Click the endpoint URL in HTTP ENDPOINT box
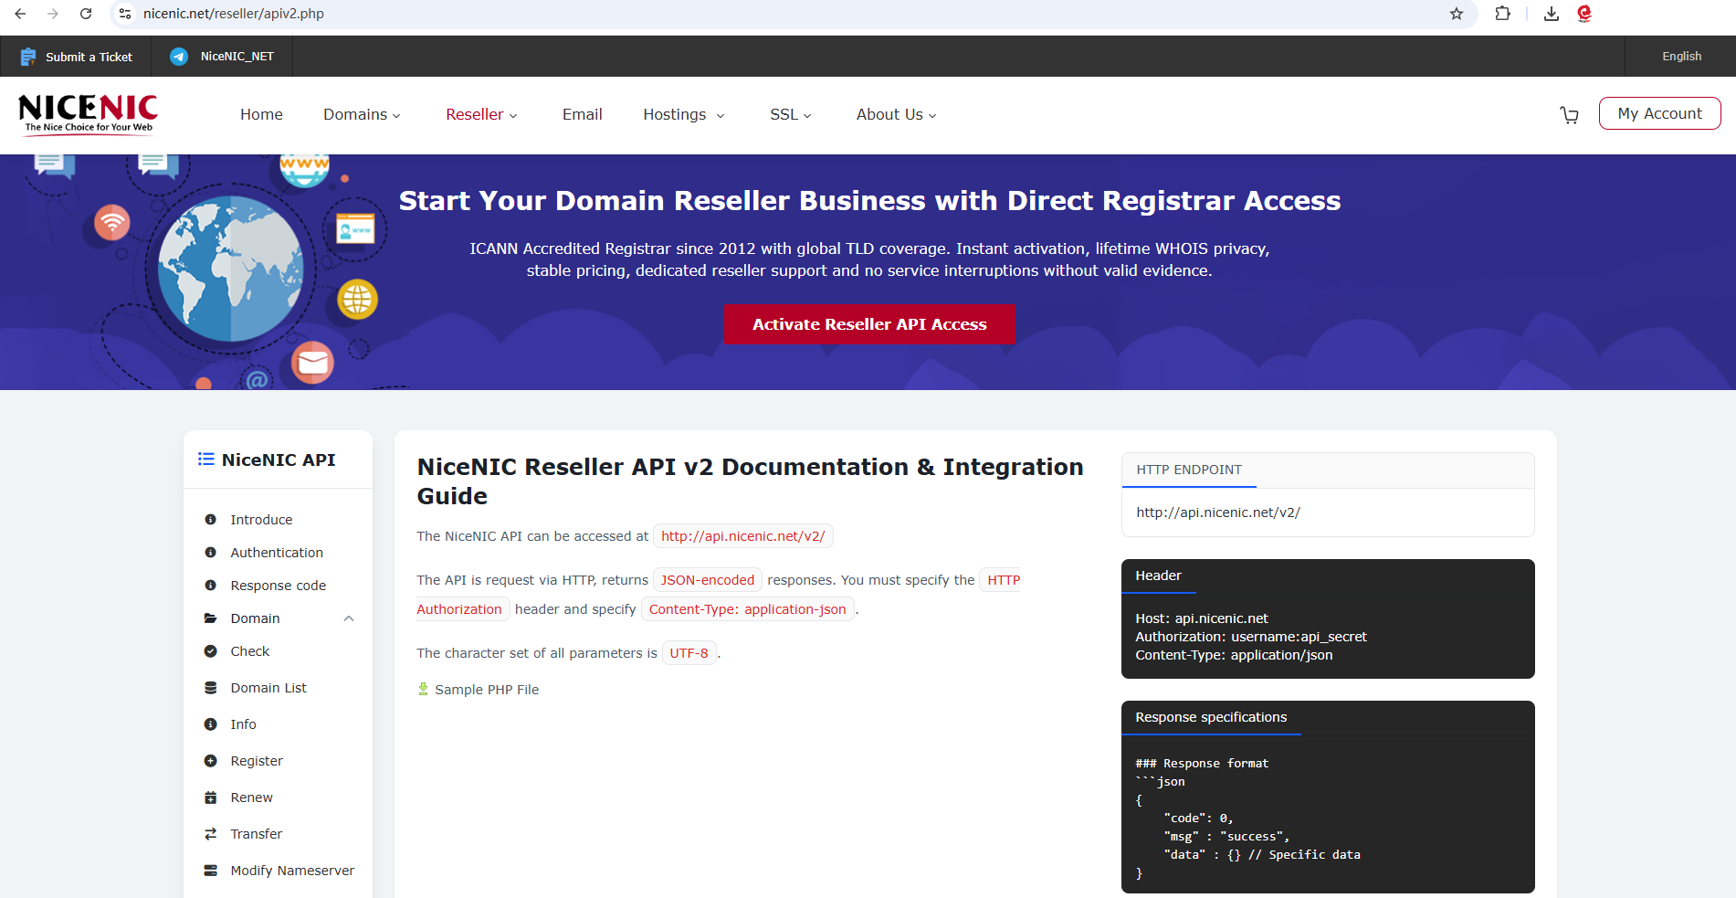 pyautogui.click(x=1218, y=512)
